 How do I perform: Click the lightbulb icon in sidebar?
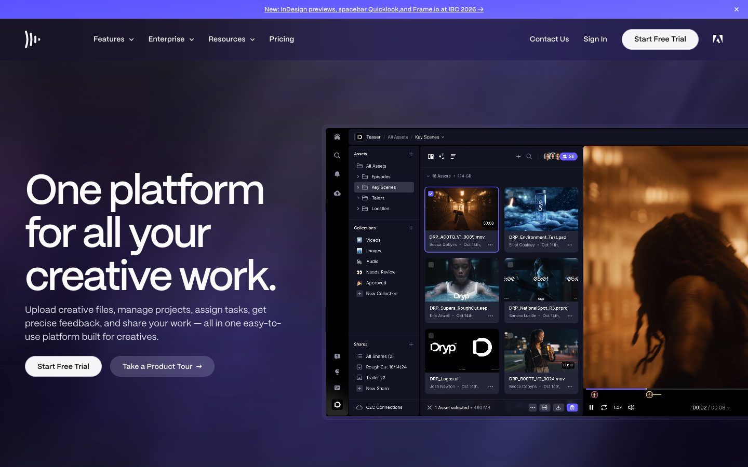(337, 372)
